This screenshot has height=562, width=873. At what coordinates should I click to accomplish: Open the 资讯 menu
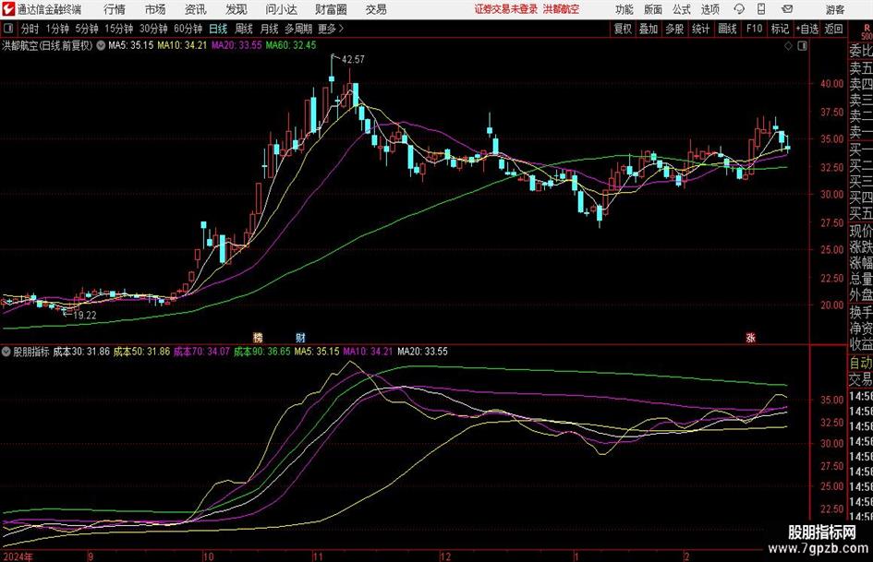pos(196,9)
